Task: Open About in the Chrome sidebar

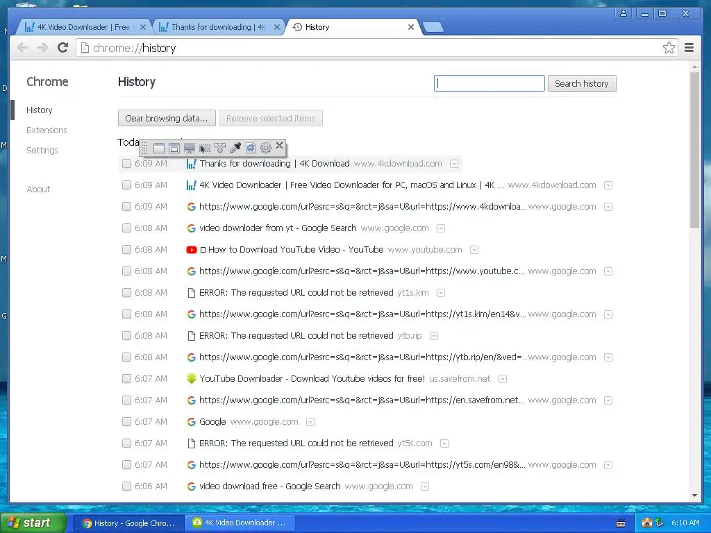Action: (39, 189)
